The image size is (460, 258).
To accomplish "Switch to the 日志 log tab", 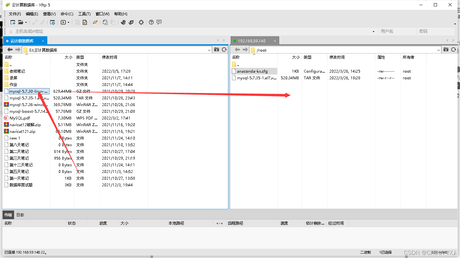I will click(x=20, y=215).
